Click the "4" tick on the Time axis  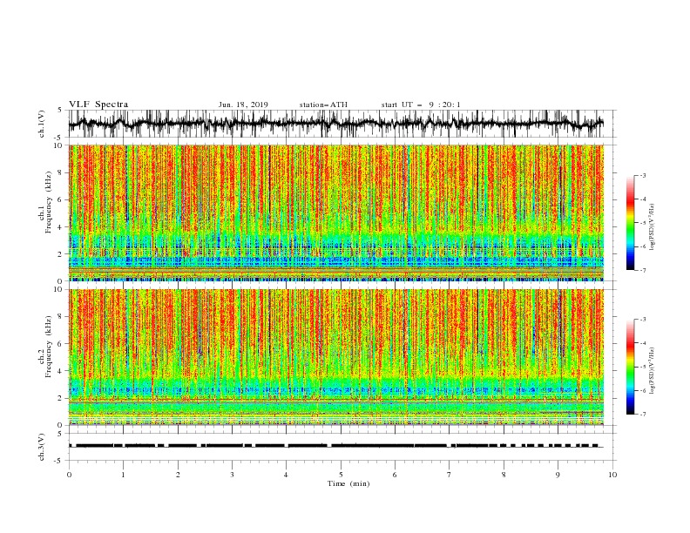287,475
